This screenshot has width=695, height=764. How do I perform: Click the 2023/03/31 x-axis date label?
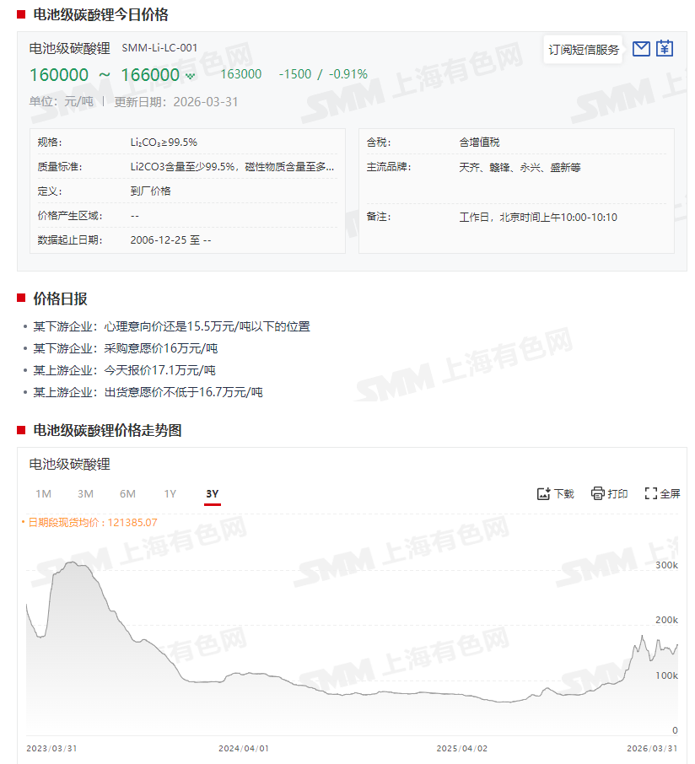coord(51,749)
